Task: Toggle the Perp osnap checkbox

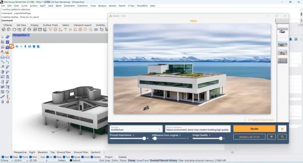Action: (55, 157)
